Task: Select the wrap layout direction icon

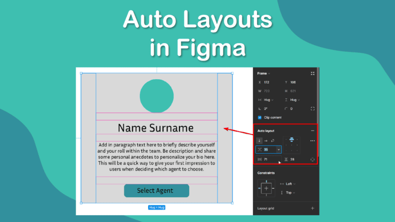Action: pos(273,141)
